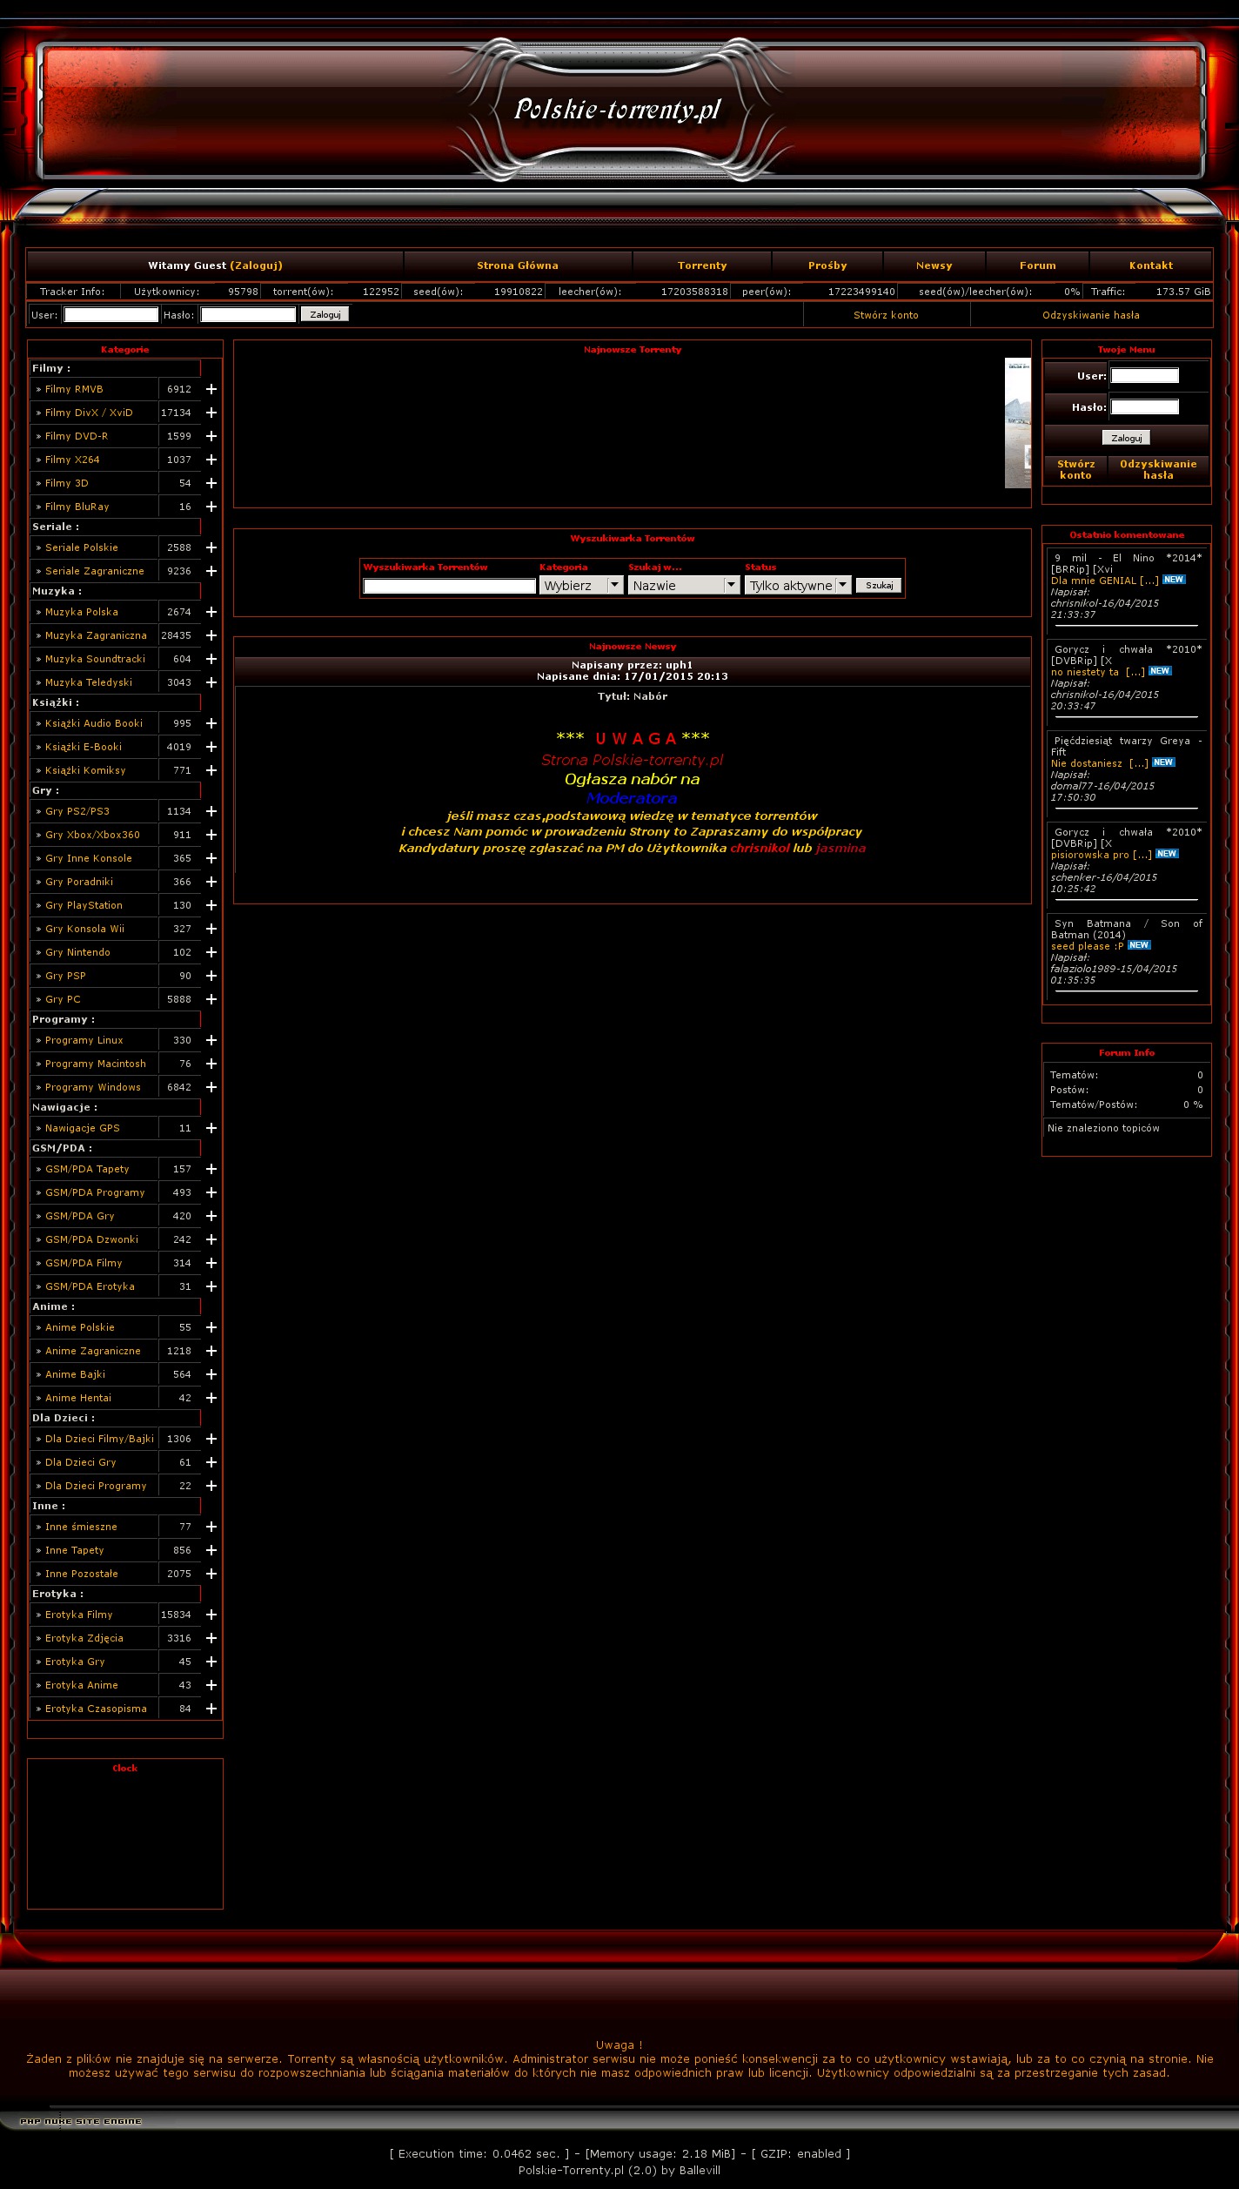Open Odzyskiwanie hasła link in top bar
1239x2189 pixels.
(1091, 315)
